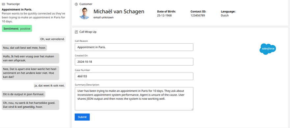Screen dimensions: 290x128
Task: Click the 'Dit is de output in json' message
Action: (24, 94)
